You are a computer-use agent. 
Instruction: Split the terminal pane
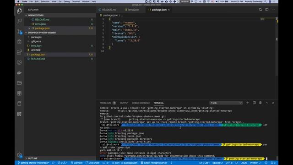(254, 103)
